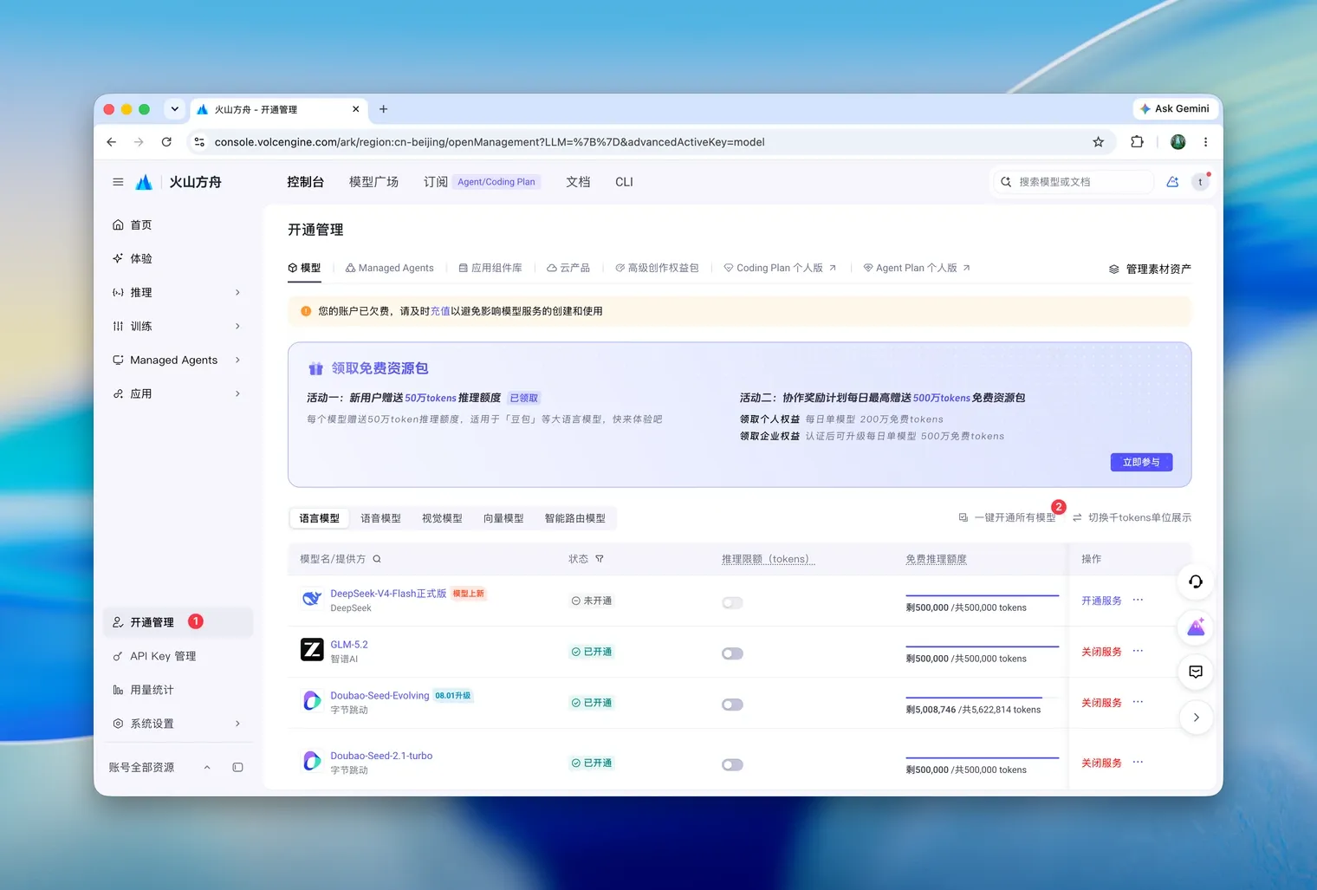Toggle inference limit for GLM-5.2
Viewport: 1317px width, 890px height.
[732, 653]
